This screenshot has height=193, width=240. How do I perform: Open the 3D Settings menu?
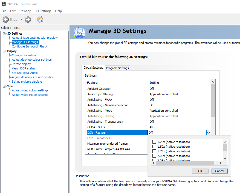point(43,11)
